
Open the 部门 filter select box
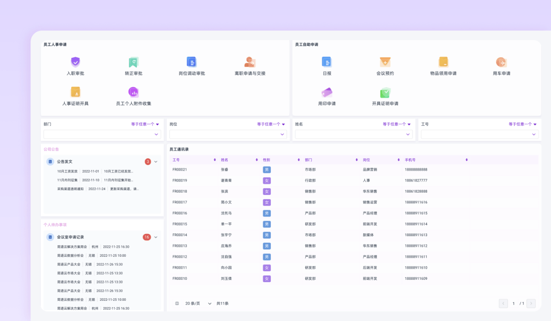click(x=102, y=134)
